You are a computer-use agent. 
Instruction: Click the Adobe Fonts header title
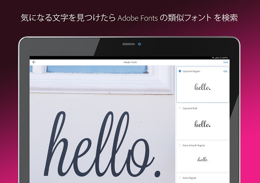[130, 62]
